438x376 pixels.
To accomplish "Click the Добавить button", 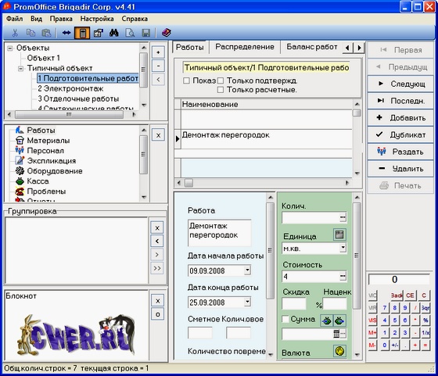I will [x=400, y=118].
